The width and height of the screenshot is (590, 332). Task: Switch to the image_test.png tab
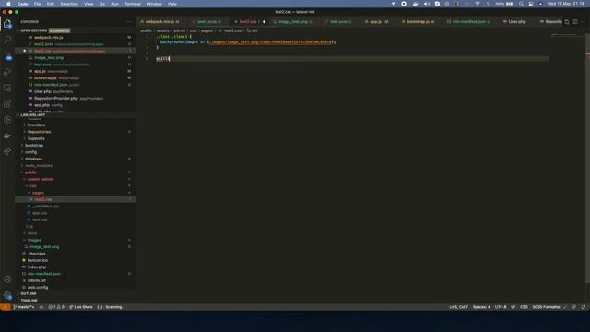click(x=293, y=22)
